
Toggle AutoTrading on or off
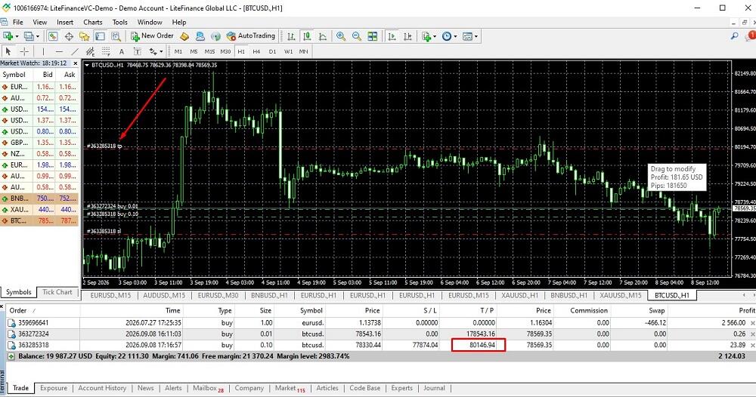point(251,36)
